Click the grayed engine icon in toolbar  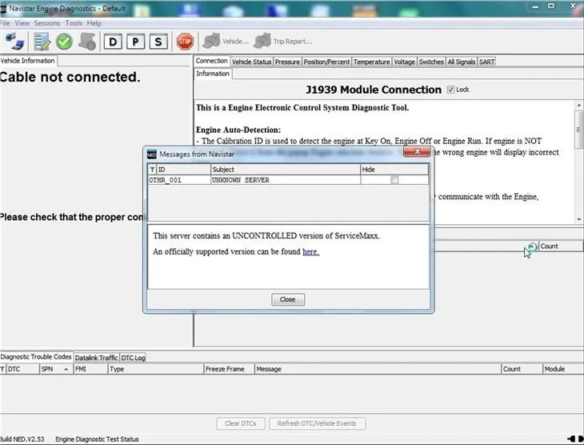(87, 42)
